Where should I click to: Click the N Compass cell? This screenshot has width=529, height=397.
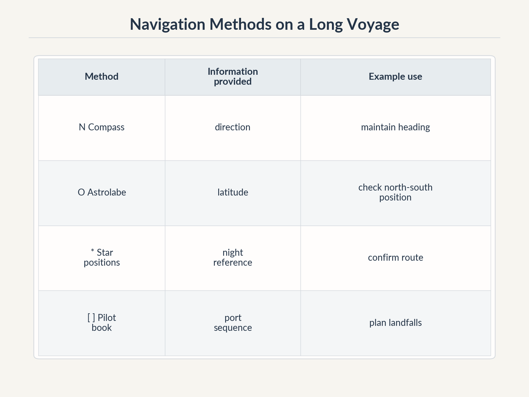coord(102,128)
